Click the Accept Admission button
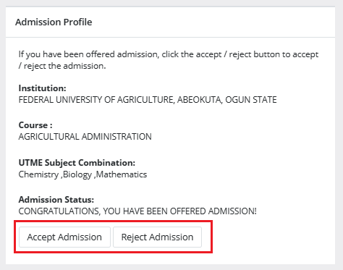This screenshot has height=270, width=343. click(64, 237)
